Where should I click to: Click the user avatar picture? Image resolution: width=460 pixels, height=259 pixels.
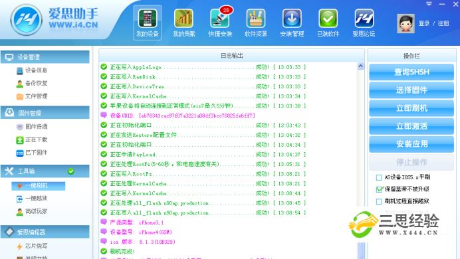point(405,23)
